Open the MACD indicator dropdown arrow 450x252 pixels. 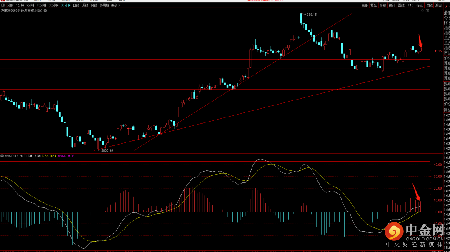tap(2, 156)
